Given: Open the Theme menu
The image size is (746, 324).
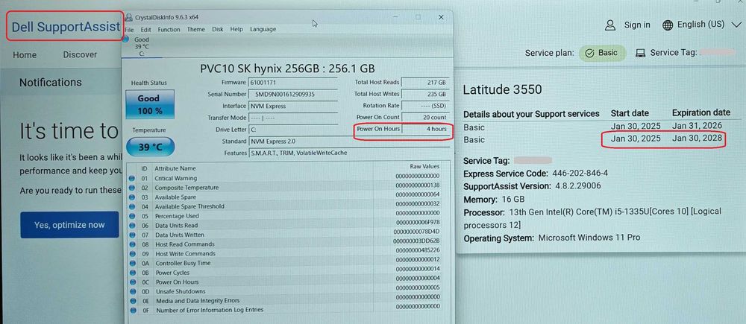Looking at the screenshot, I should [195, 30].
